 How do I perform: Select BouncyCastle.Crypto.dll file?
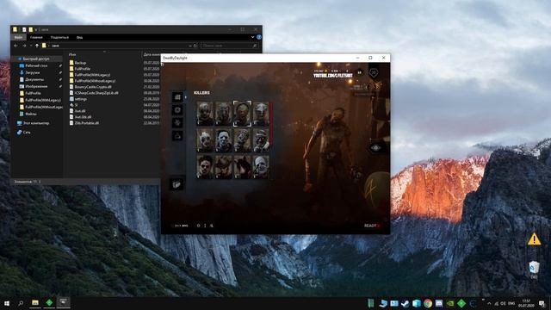click(90, 87)
